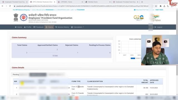Screen dimensions: 178x100
Task: Switch to the first Employees' Provident Fund tab
Action: [15, 2]
